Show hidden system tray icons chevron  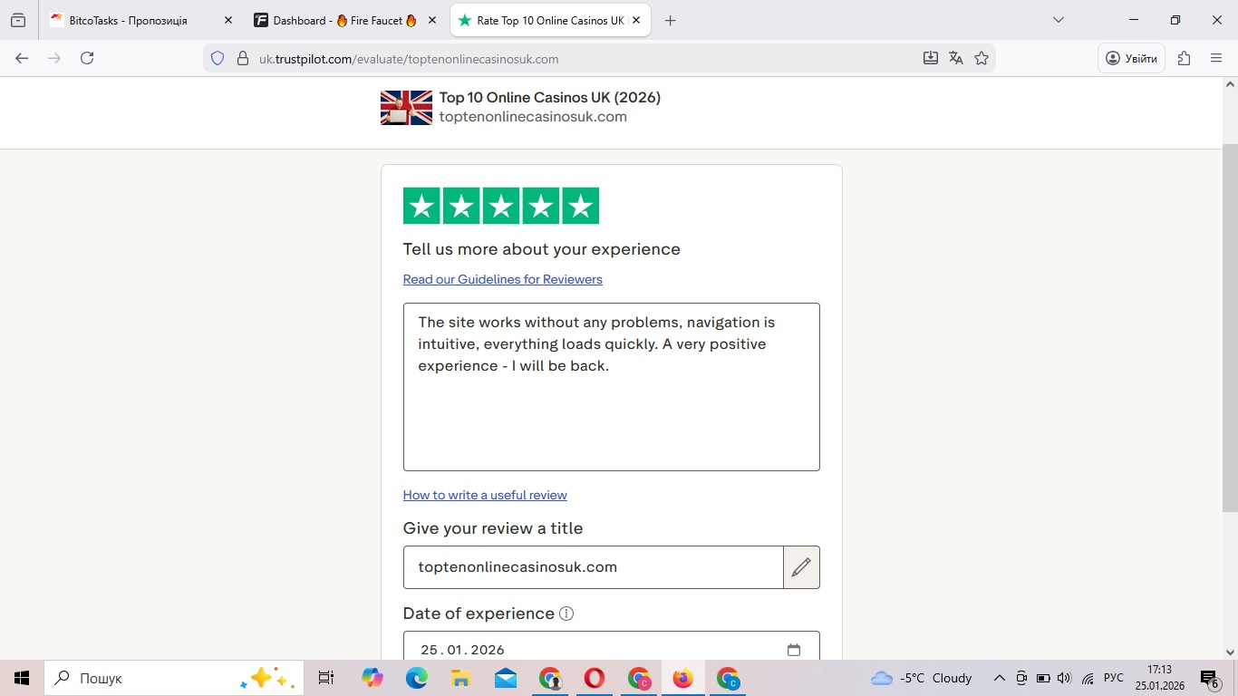point(1000,678)
